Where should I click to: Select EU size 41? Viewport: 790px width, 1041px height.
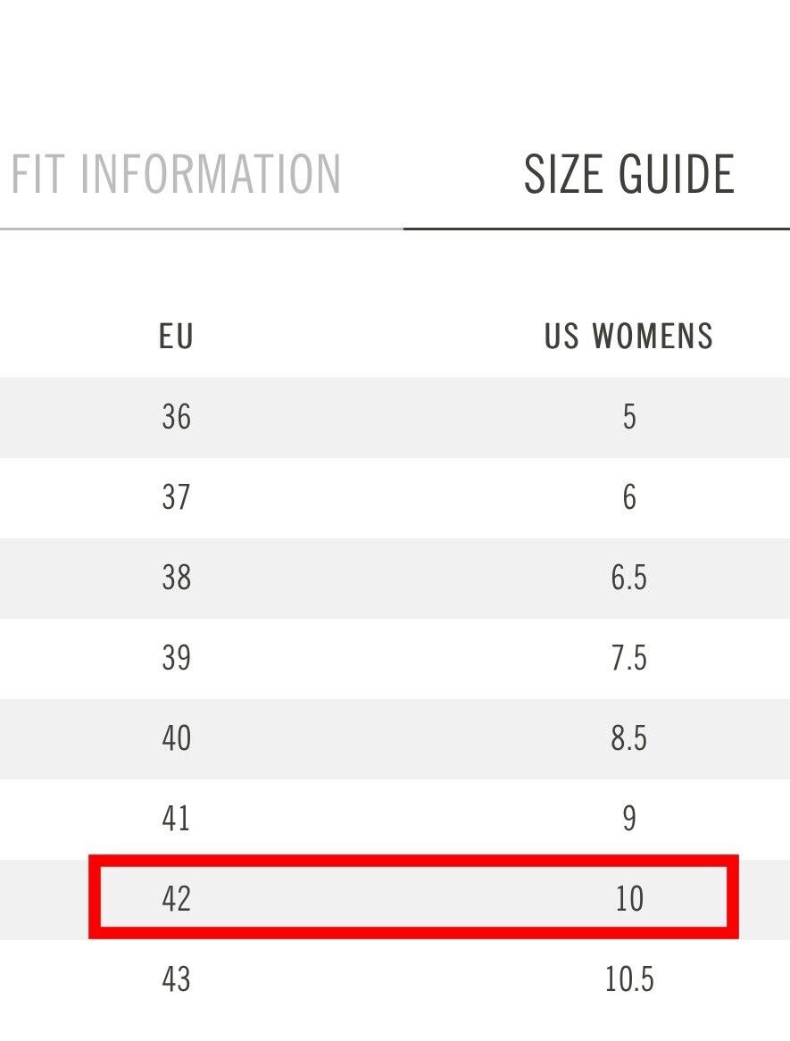(176, 819)
